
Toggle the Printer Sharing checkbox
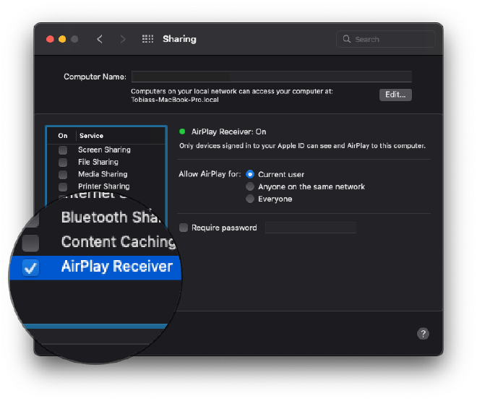(x=63, y=186)
